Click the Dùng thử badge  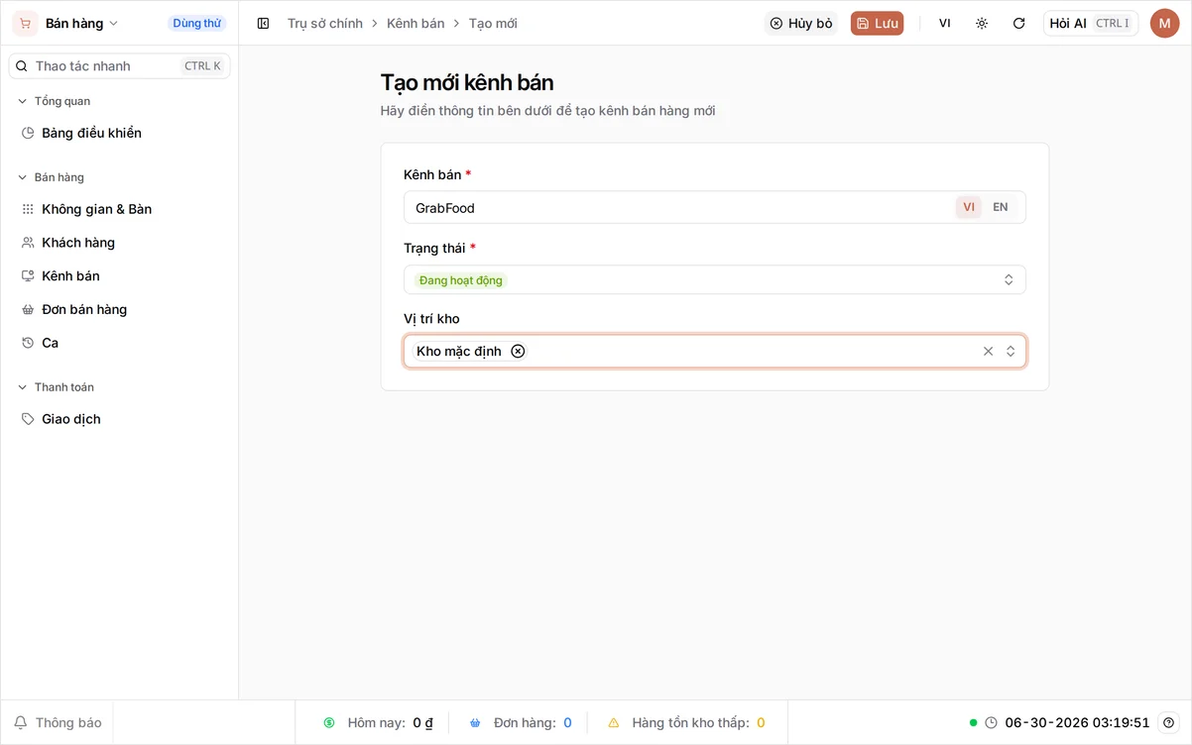[x=196, y=23]
